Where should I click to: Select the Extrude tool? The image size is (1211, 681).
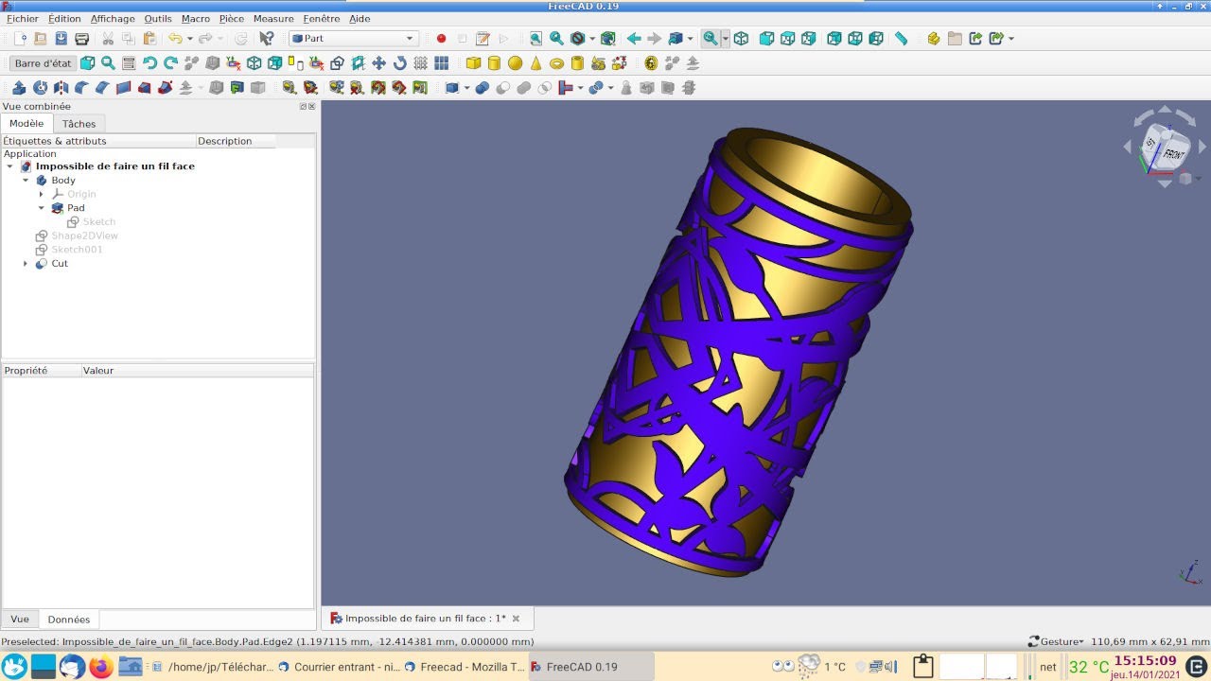coord(19,88)
